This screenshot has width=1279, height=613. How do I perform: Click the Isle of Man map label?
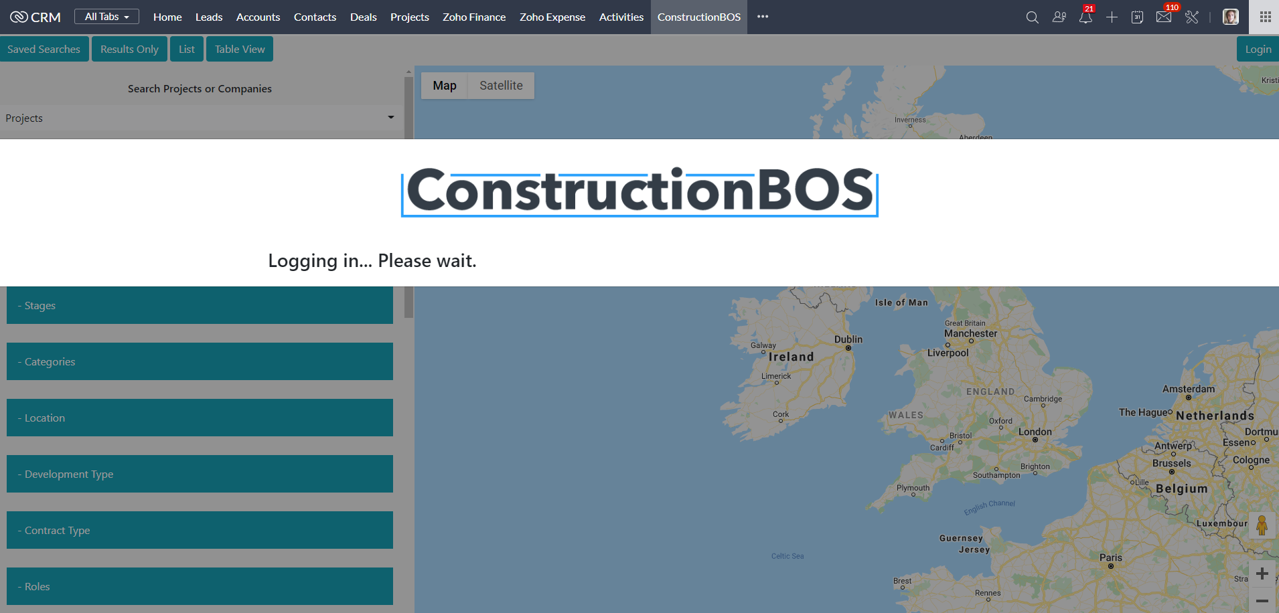(x=901, y=302)
